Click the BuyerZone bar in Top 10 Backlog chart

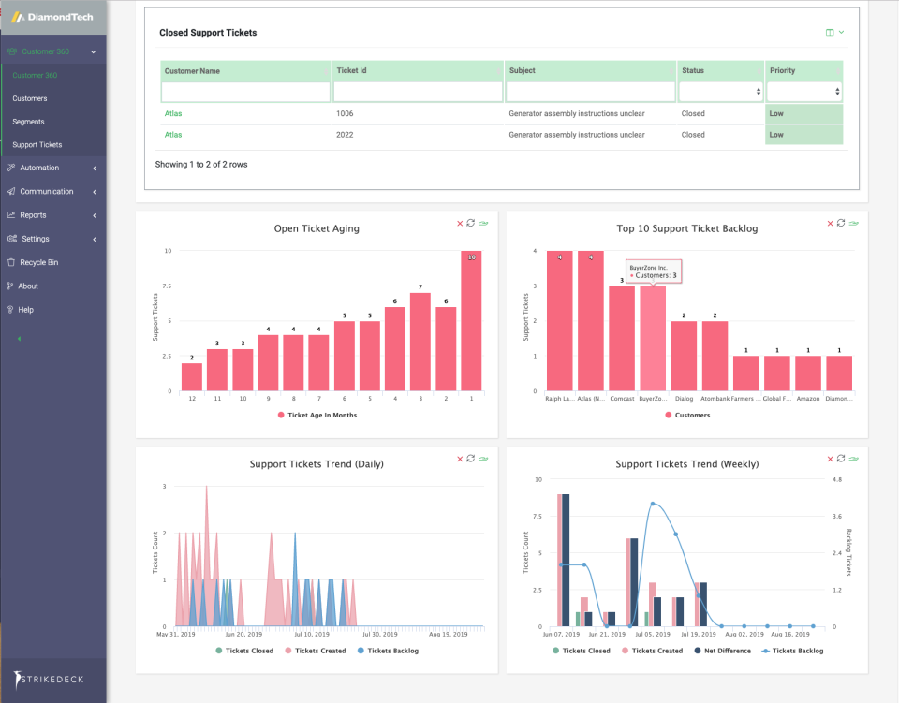click(653, 339)
